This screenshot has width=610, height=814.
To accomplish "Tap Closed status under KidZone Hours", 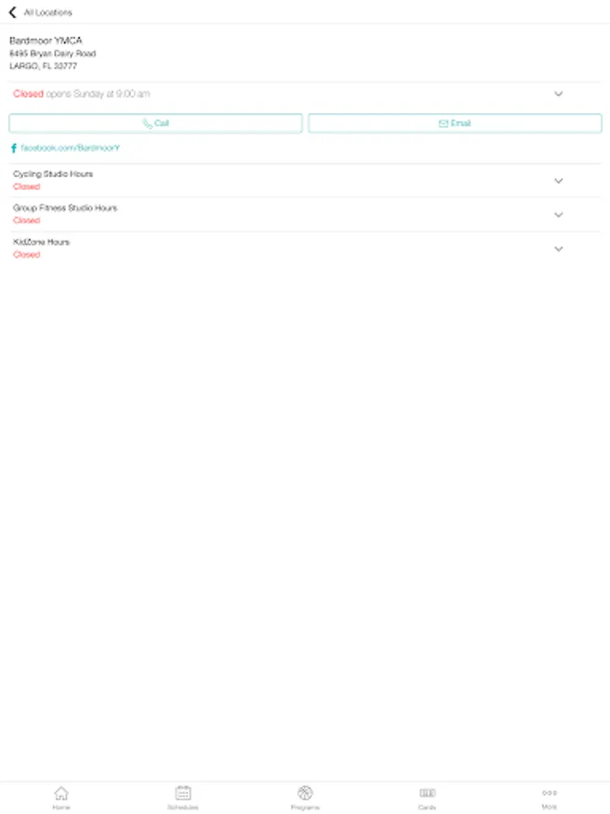I will [26, 254].
